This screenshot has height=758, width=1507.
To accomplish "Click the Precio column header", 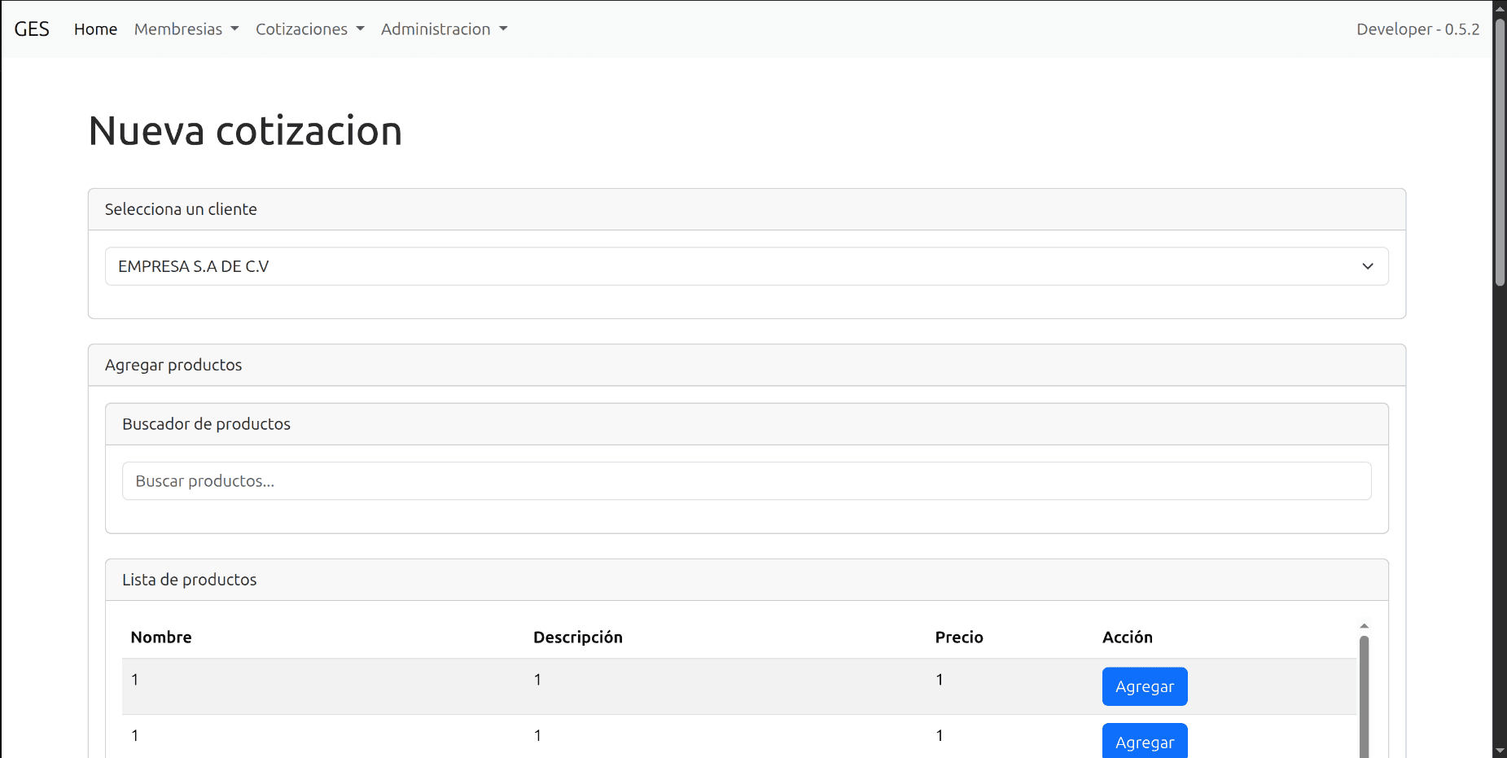I will point(958,638).
